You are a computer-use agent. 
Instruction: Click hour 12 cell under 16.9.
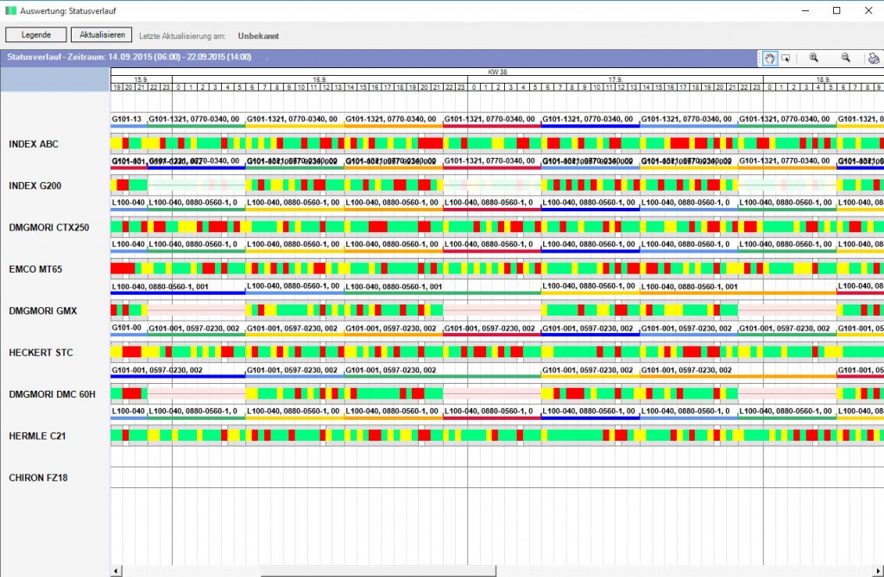tap(325, 87)
